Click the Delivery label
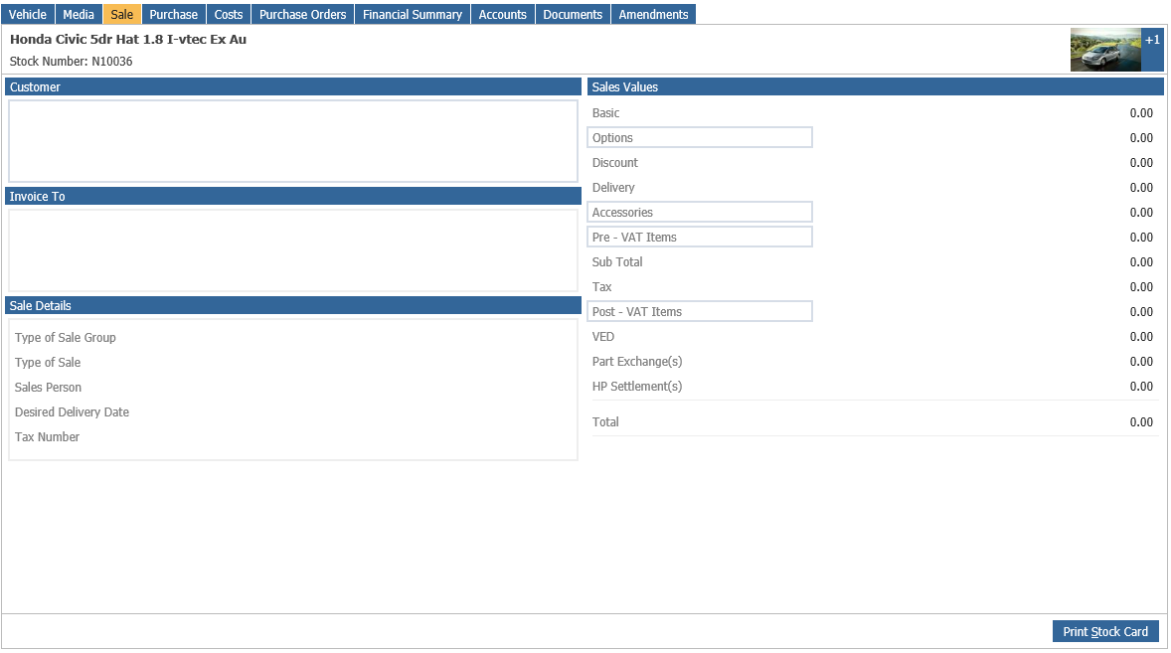Image resolution: width=1171 pixels, height=653 pixels. (x=613, y=187)
